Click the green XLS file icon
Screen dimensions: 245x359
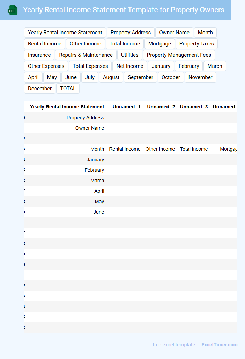coord(12,10)
